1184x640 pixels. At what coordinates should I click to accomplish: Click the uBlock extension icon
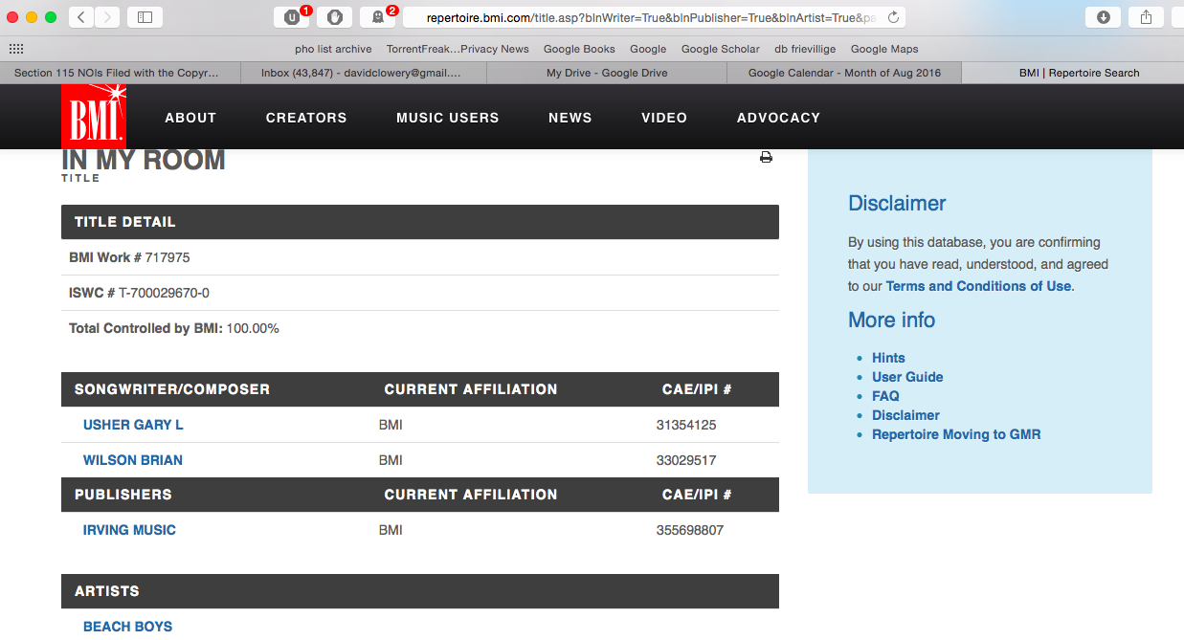[292, 17]
